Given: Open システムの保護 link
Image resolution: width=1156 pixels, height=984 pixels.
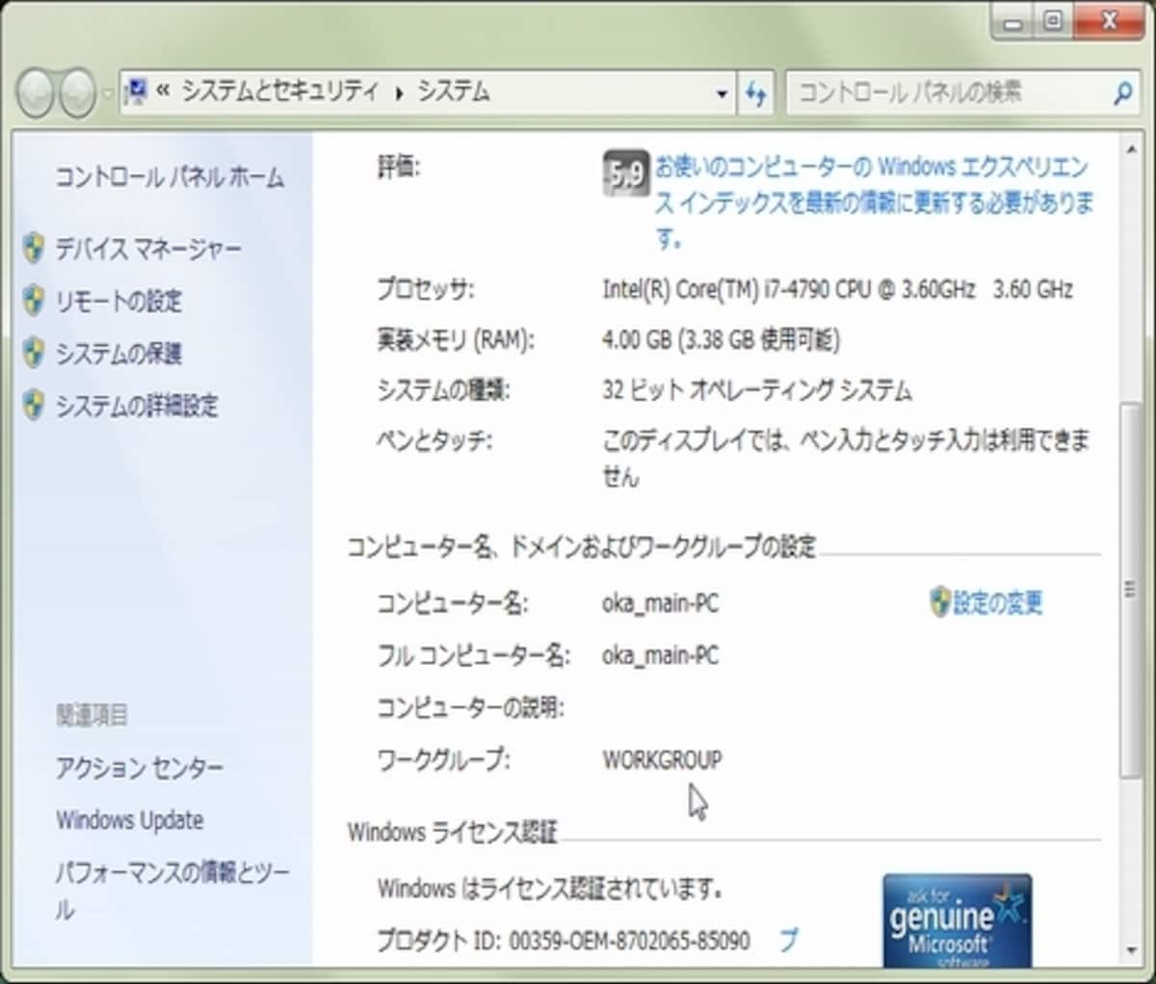Looking at the screenshot, I should tap(118, 353).
